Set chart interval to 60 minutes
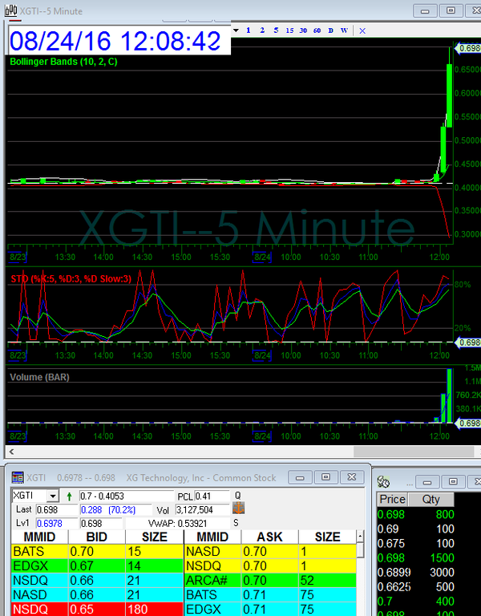 click(317, 30)
